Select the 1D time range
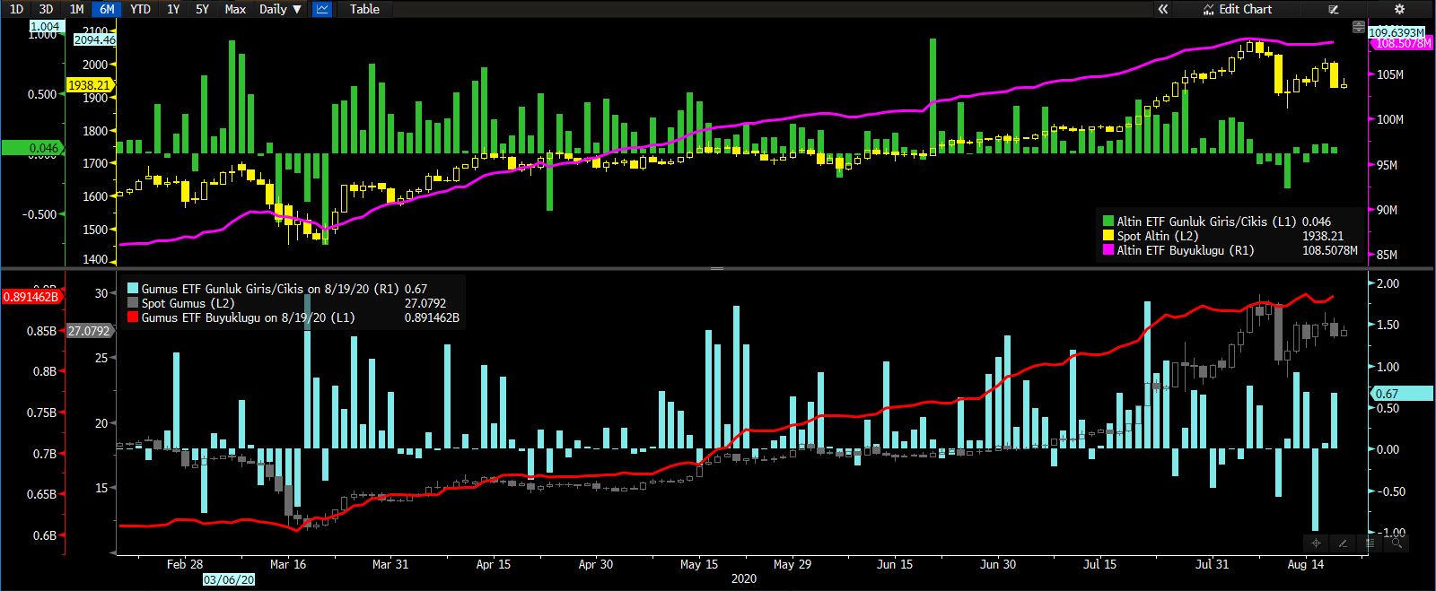The image size is (1436, 591). (16, 9)
